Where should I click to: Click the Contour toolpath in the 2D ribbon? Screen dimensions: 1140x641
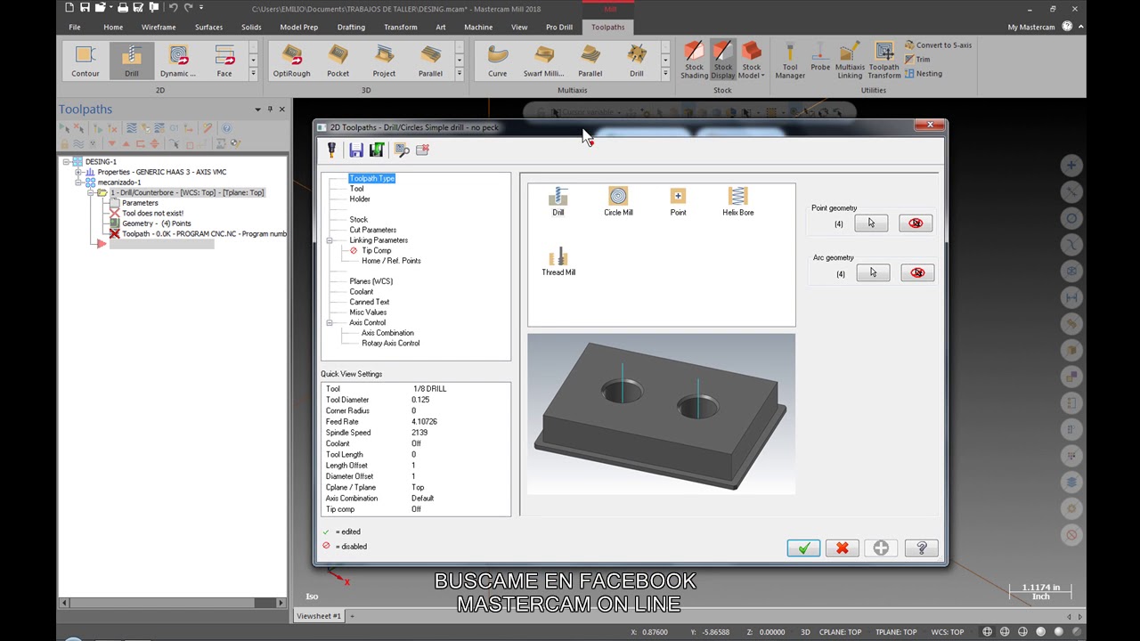[x=85, y=61]
